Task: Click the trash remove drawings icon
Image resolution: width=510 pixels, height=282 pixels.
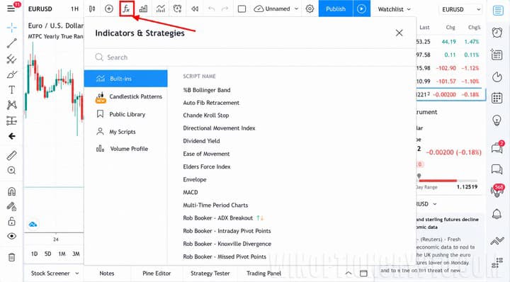Action: [12, 257]
